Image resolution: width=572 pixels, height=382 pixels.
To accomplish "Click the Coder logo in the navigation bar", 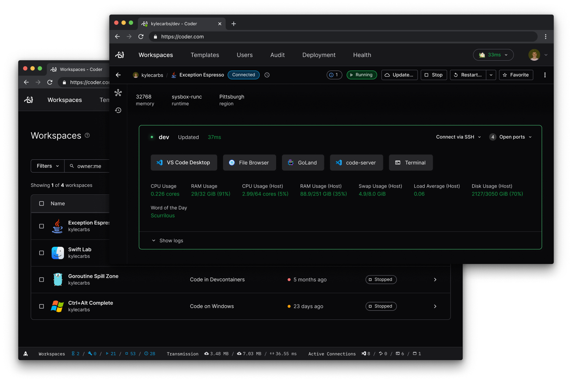I will click(120, 54).
